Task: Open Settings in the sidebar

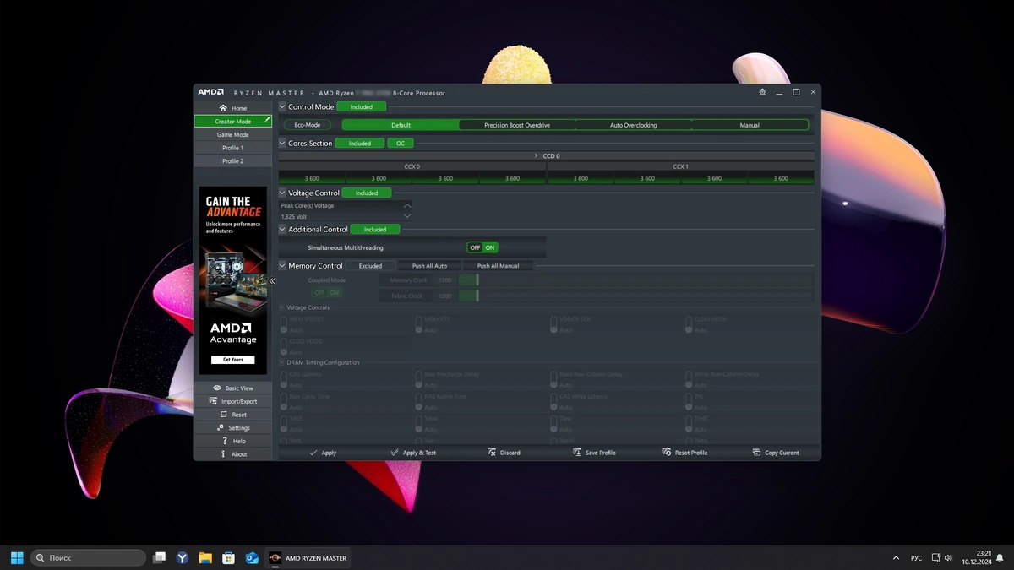Action: tap(232, 428)
